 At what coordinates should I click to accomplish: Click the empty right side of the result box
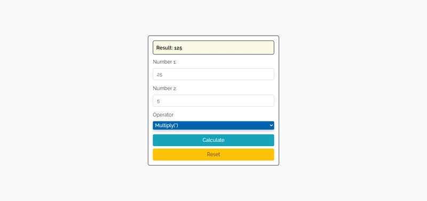pyautogui.click(x=240, y=47)
